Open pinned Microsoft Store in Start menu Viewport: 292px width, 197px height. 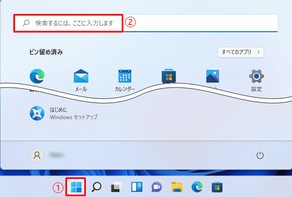169,77
